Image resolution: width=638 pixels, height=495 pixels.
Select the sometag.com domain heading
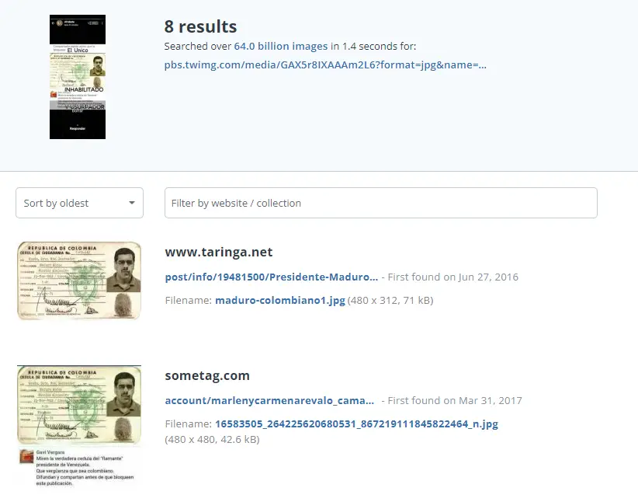(206, 376)
